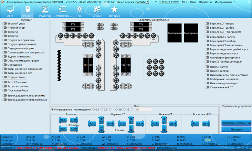
Task: Toggle the Освещение lighting switch
Action: tap(5, 65)
